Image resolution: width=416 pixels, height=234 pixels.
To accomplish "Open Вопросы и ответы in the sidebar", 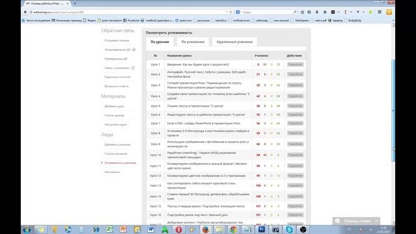I will click(116, 86).
